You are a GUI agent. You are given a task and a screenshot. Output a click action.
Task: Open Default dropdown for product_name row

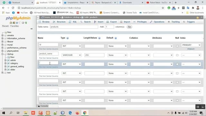pos(117,55)
